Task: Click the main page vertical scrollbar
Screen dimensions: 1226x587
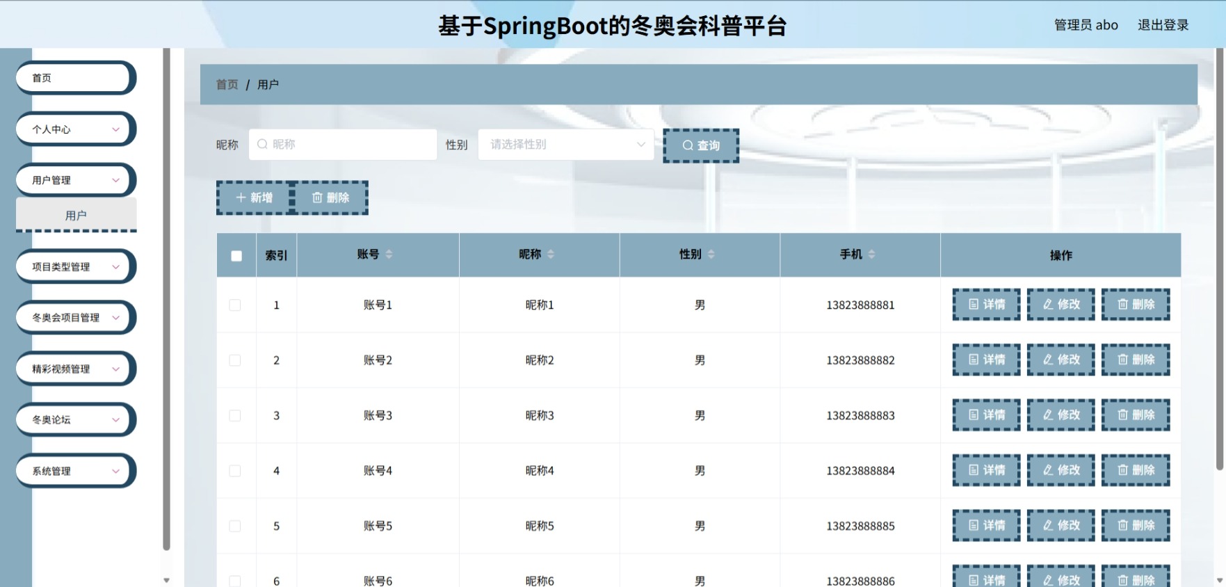Action: pos(1220,259)
